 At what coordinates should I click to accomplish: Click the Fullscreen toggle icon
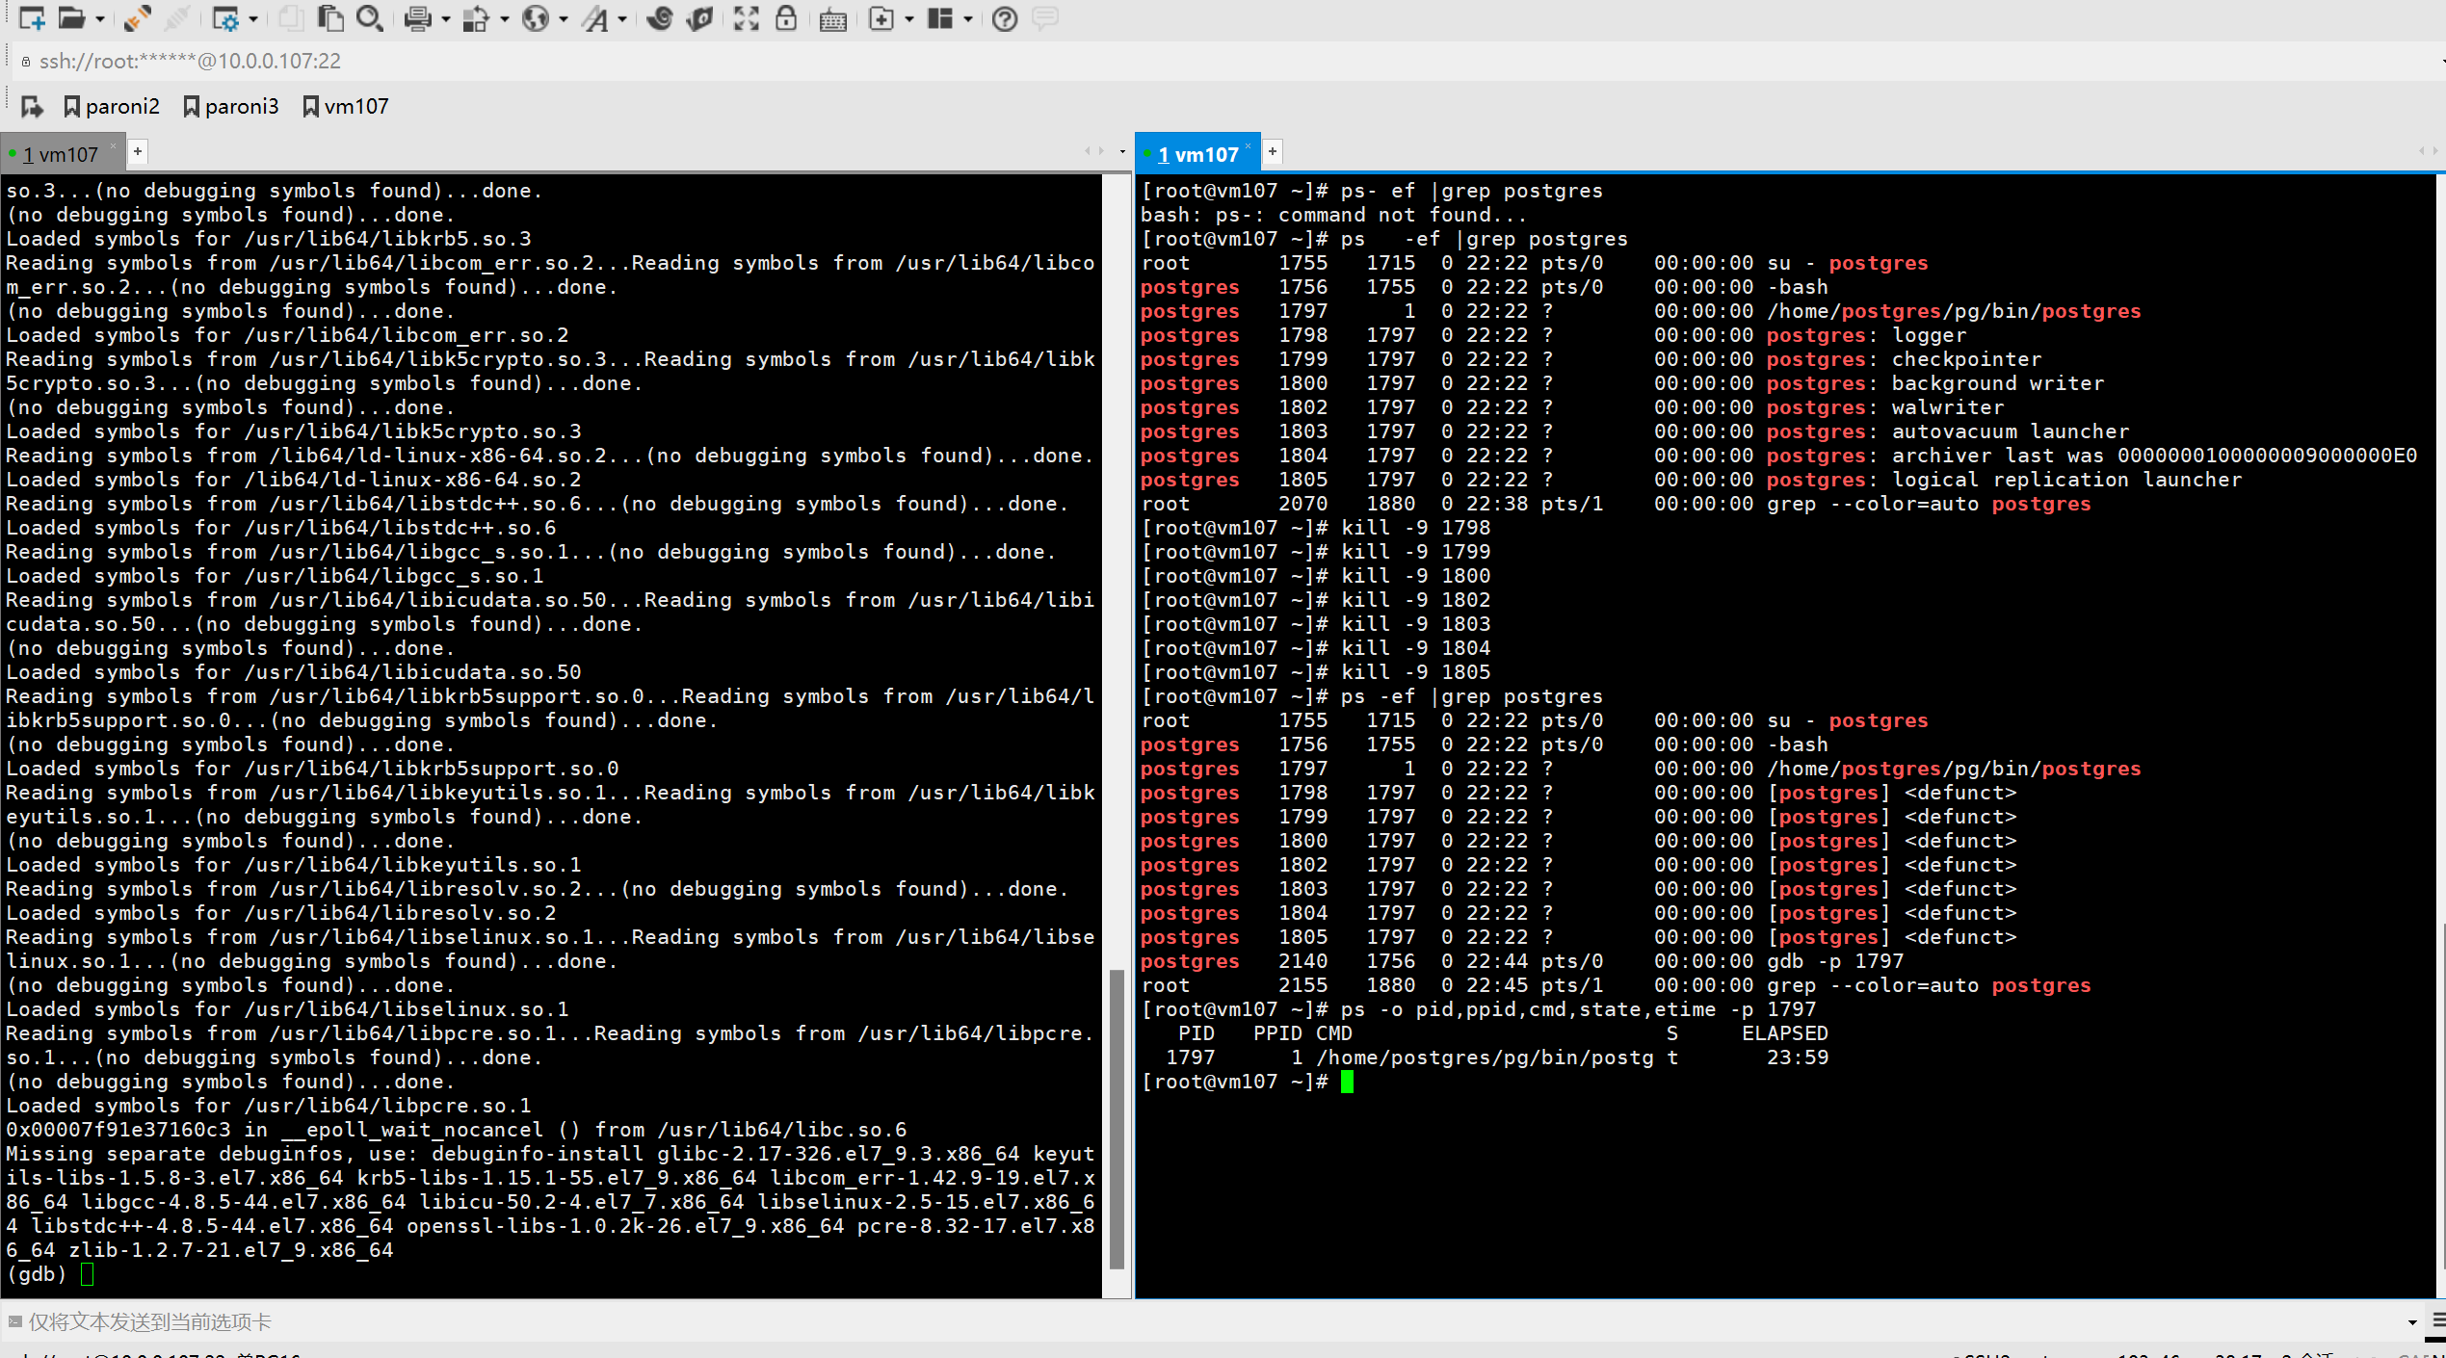click(747, 18)
